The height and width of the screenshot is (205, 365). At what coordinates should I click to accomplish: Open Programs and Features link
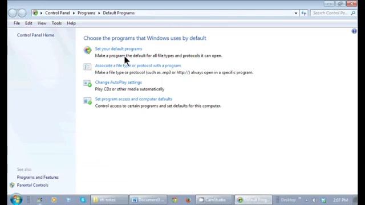tap(38, 177)
